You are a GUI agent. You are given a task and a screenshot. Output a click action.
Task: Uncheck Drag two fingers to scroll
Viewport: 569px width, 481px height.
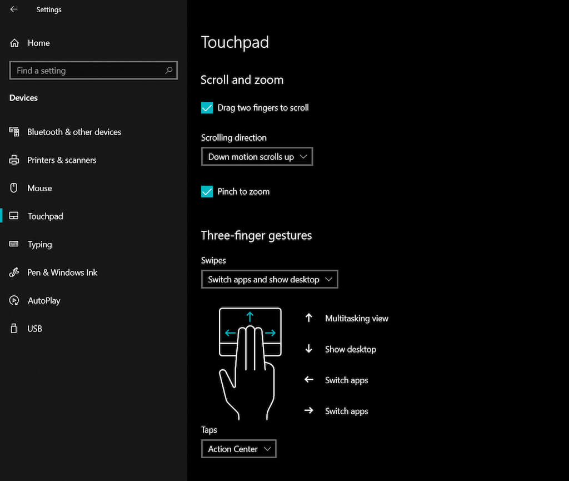pyautogui.click(x=207, y=108)
